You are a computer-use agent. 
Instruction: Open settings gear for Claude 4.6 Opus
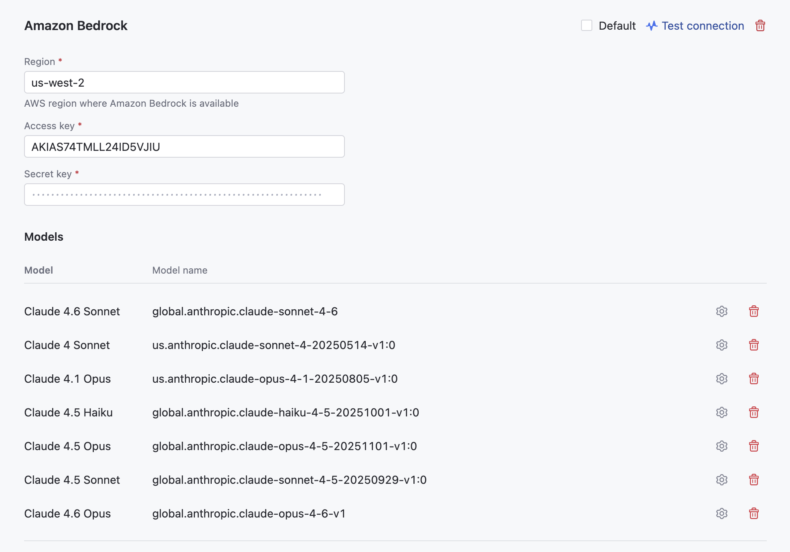(x=721, y=513)
